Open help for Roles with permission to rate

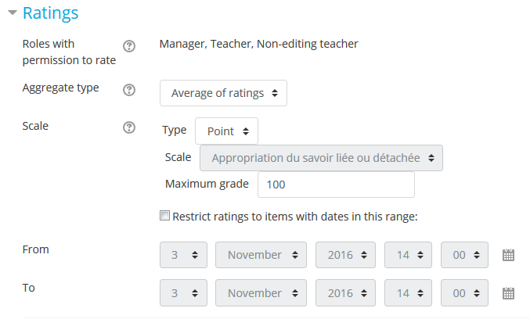click(129, 46)
